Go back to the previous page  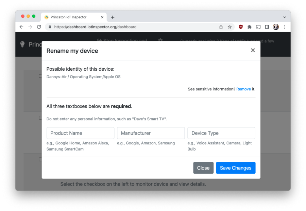coord(21,27)
